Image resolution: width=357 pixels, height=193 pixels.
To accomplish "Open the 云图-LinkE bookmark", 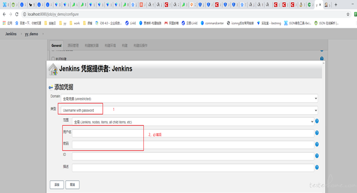I will tap(190, 23).
